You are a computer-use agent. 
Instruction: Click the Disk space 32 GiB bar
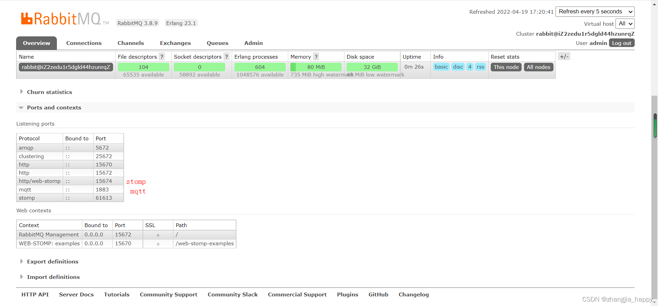point(372,67)
